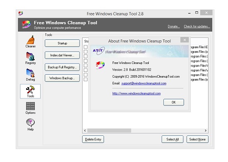This screenshot has width=228, height=162.
Task: Click Check for updates link
Action: pyautogui.click(x=197, y=26)
